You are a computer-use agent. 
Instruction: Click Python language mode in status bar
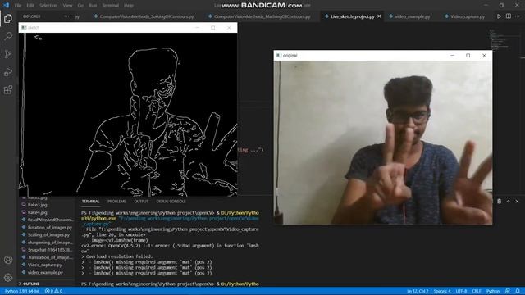coord(493,292)
